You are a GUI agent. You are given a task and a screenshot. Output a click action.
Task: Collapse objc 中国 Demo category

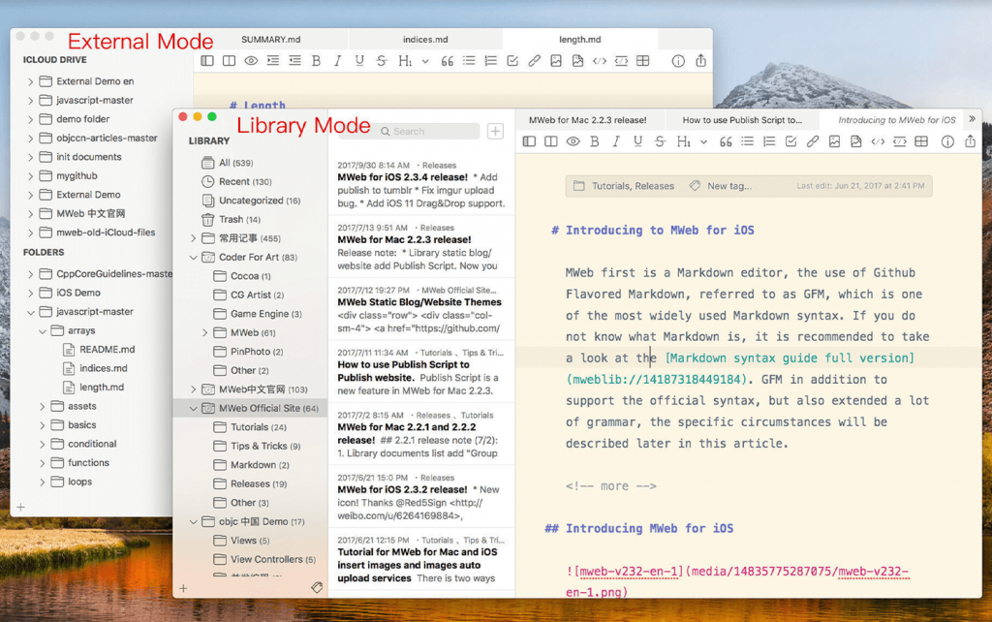pyautogui.click(x=194, y=522)
